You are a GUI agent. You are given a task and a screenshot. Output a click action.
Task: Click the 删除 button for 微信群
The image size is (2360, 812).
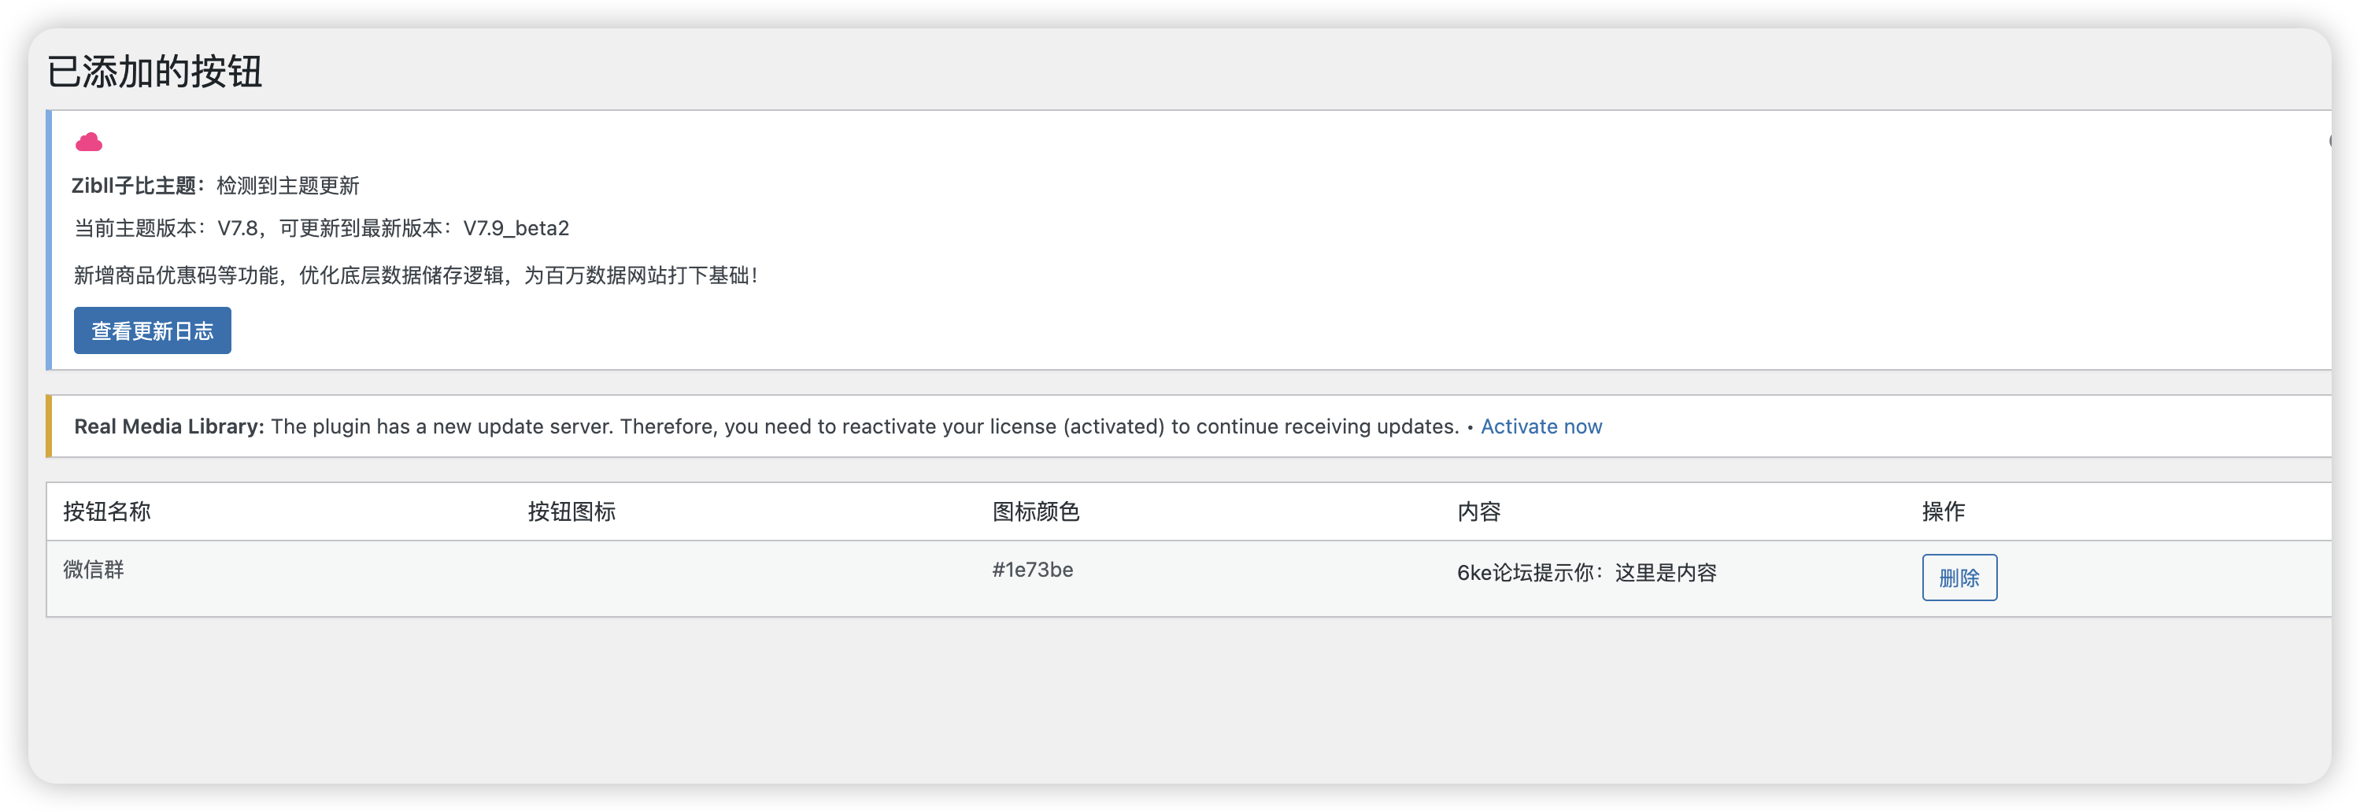(1959, 578)
